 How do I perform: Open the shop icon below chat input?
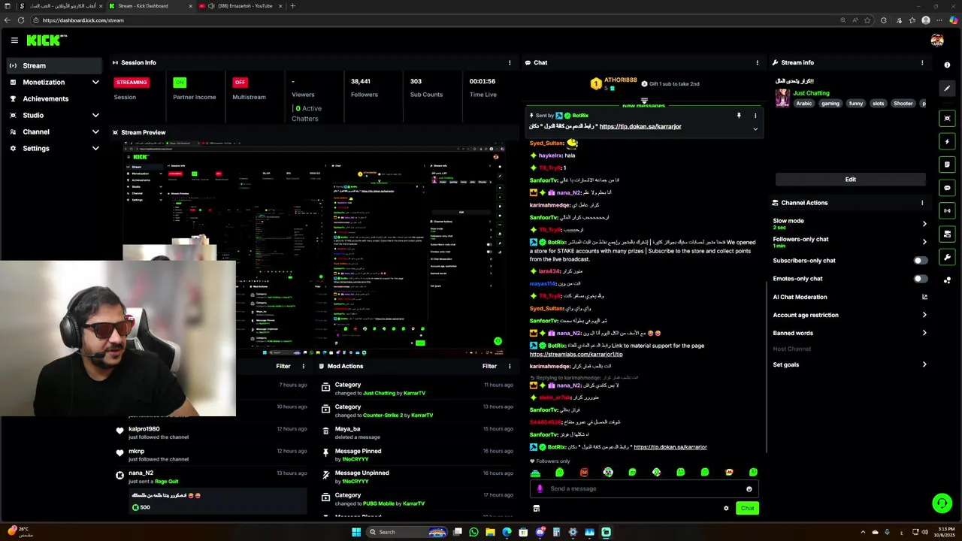click(x=536, y=508)
